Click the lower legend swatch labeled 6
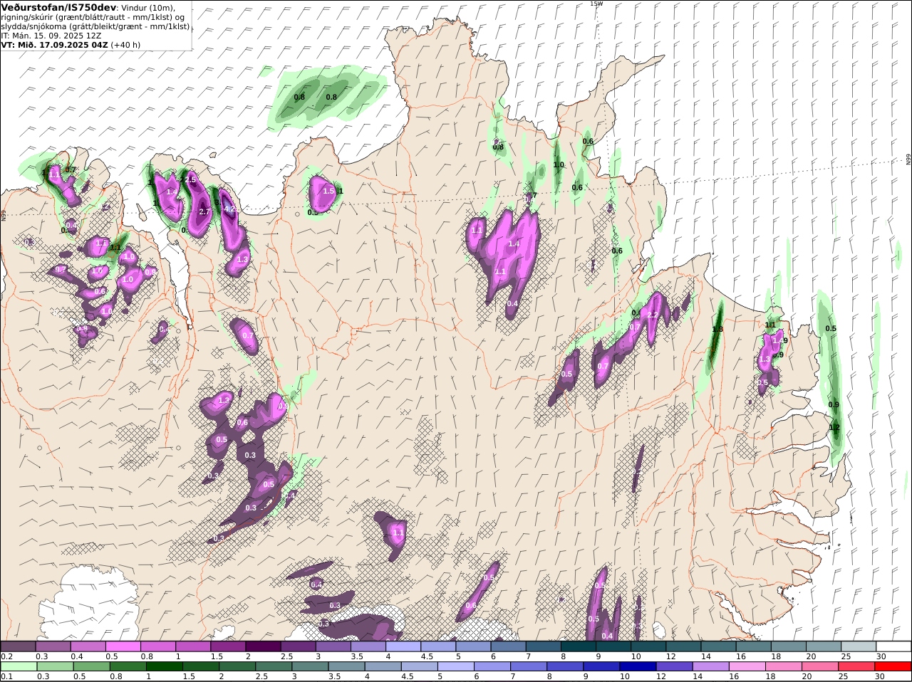The image size is (912, 682). pos(492,666)
